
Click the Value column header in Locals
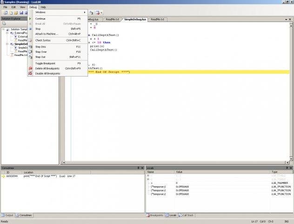[x=222, y=172]
